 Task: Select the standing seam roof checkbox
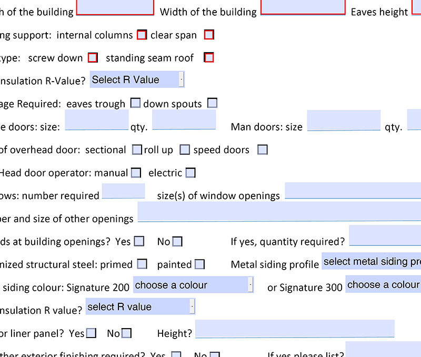tap(209, 57)
